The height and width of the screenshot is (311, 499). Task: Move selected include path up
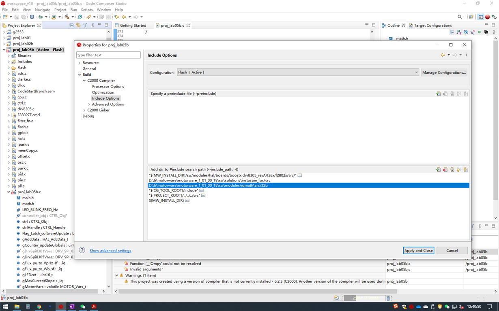[x=459, y=170]
